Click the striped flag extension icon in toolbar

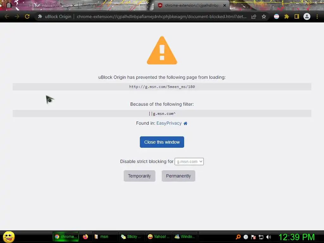[x=277, y=16]
